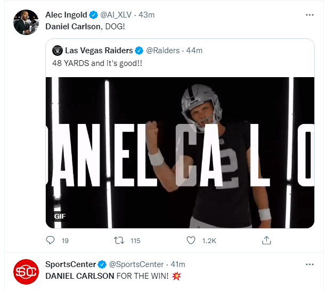Like the Alec Ingold tweet
334x291 pixels.
tap(191, 240)
